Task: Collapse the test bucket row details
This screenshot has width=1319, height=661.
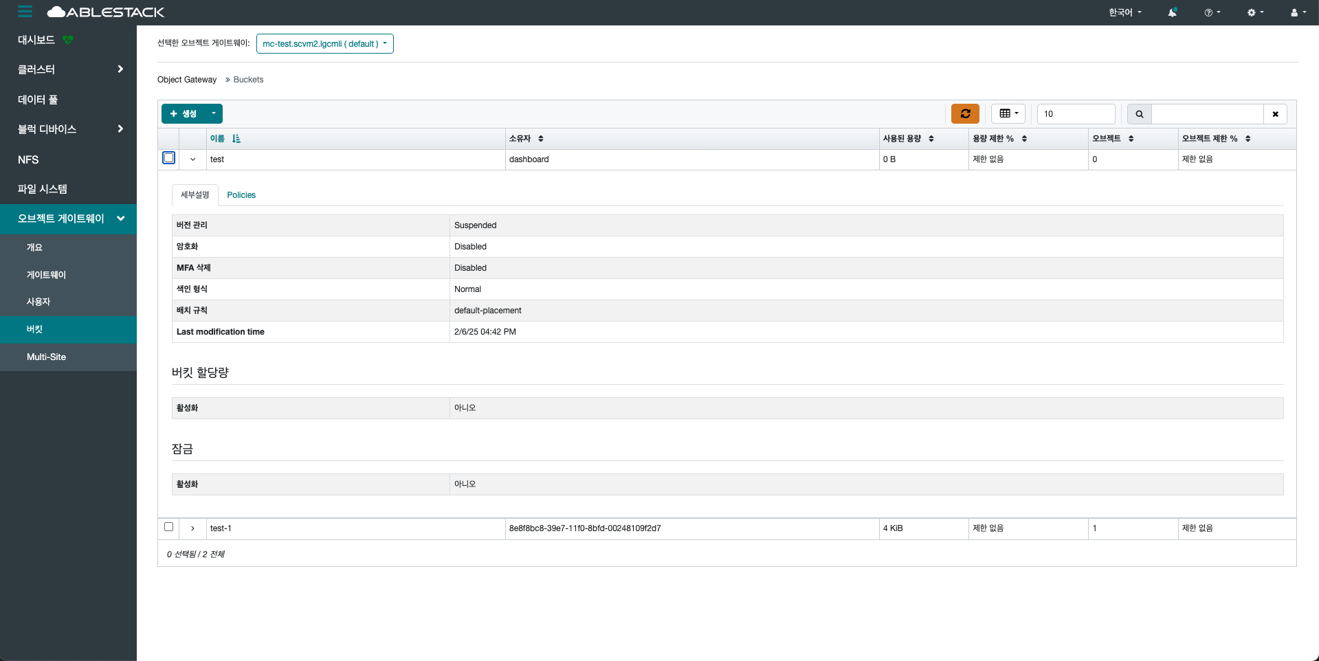Action: click(x=192, y=159)
